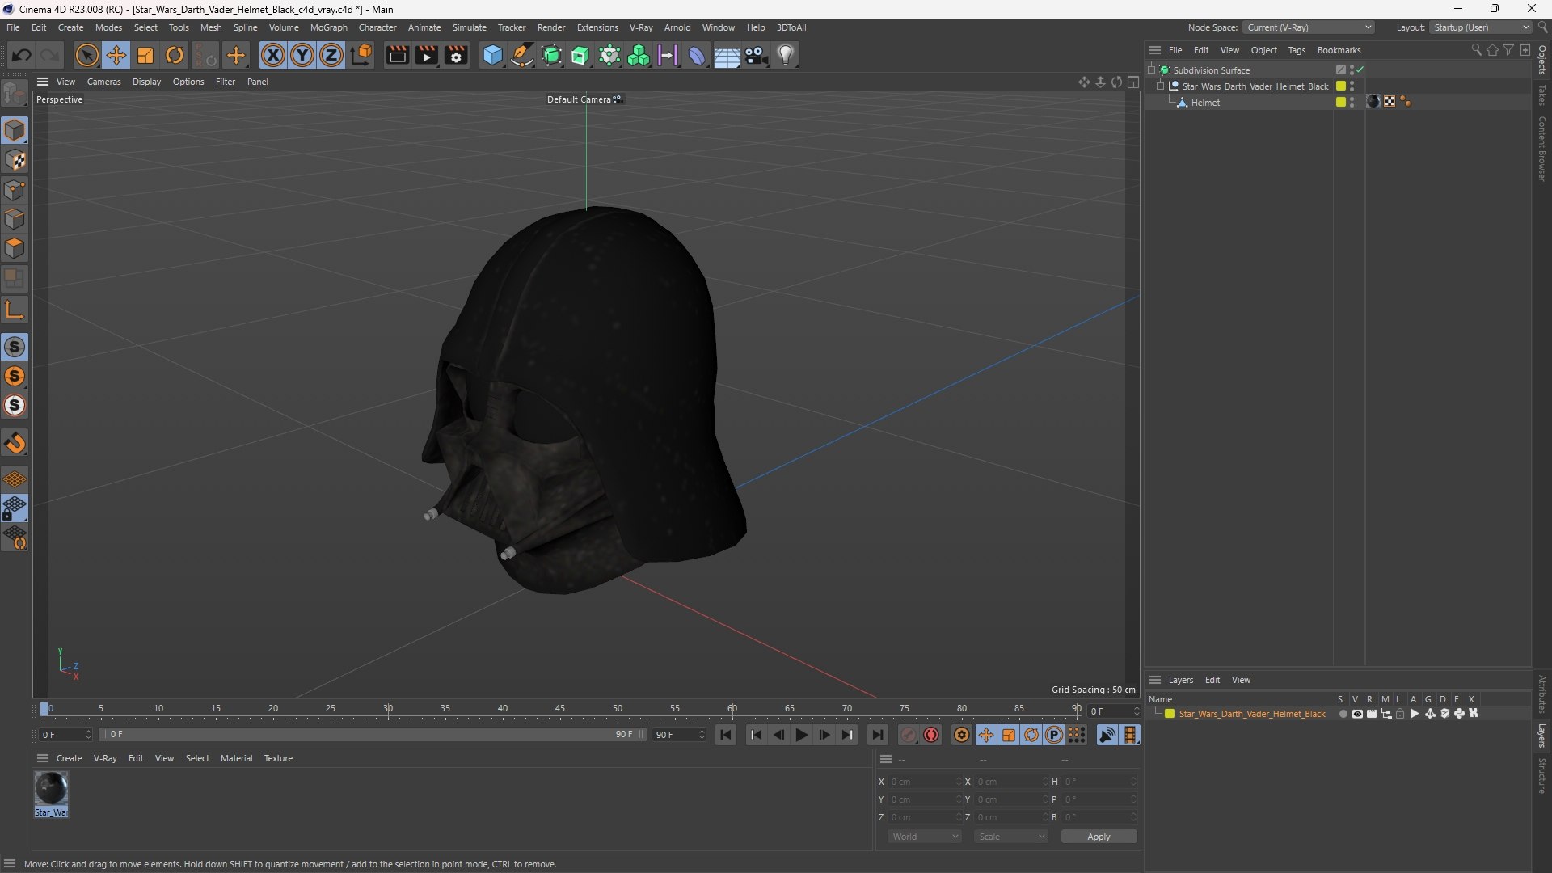The width and height of the screenshot is (1552, 873).
Task: Click Play Forwards in timeline
Action: point(801,735)
